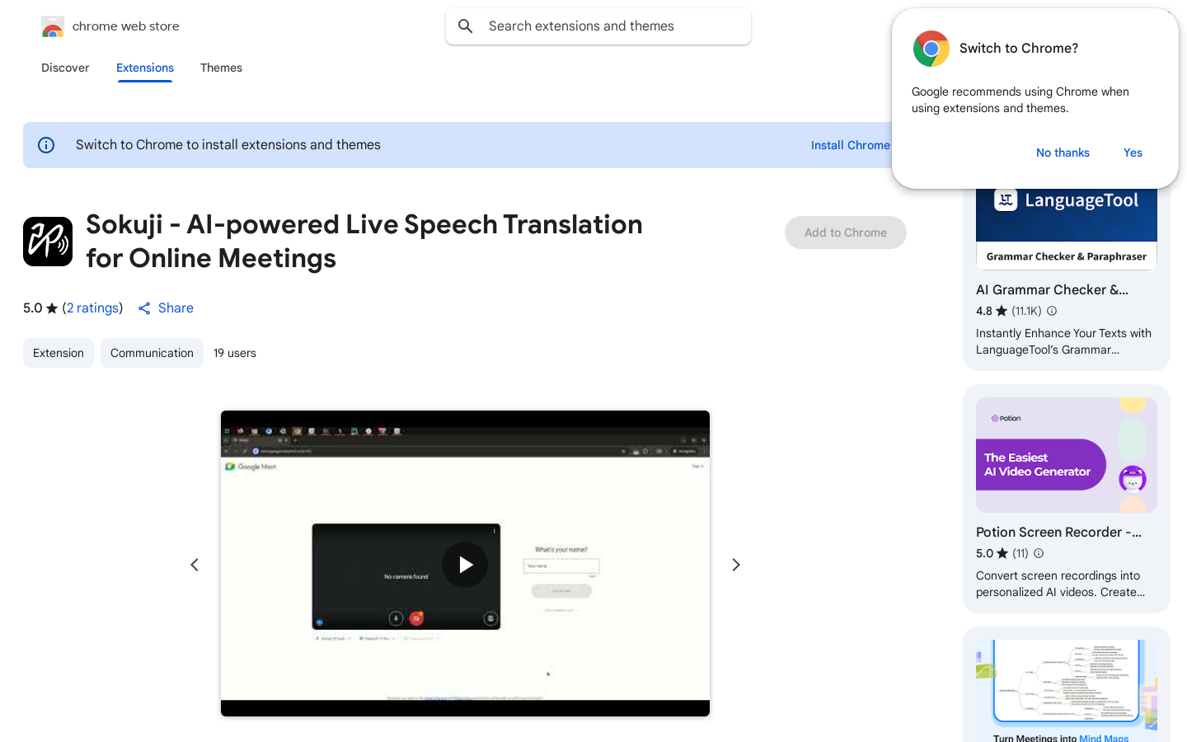Switch to the Themes tab
Image resolution: width=1187 pixels, height=742 pixels.
[x=221, y=68]
